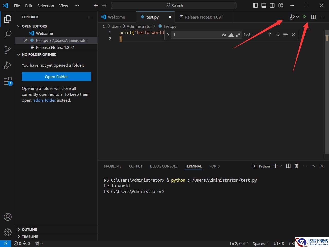Toggle Panel layout icon in title bar
The width and height of the screenshot is (329, 247).
pos(264,5)
